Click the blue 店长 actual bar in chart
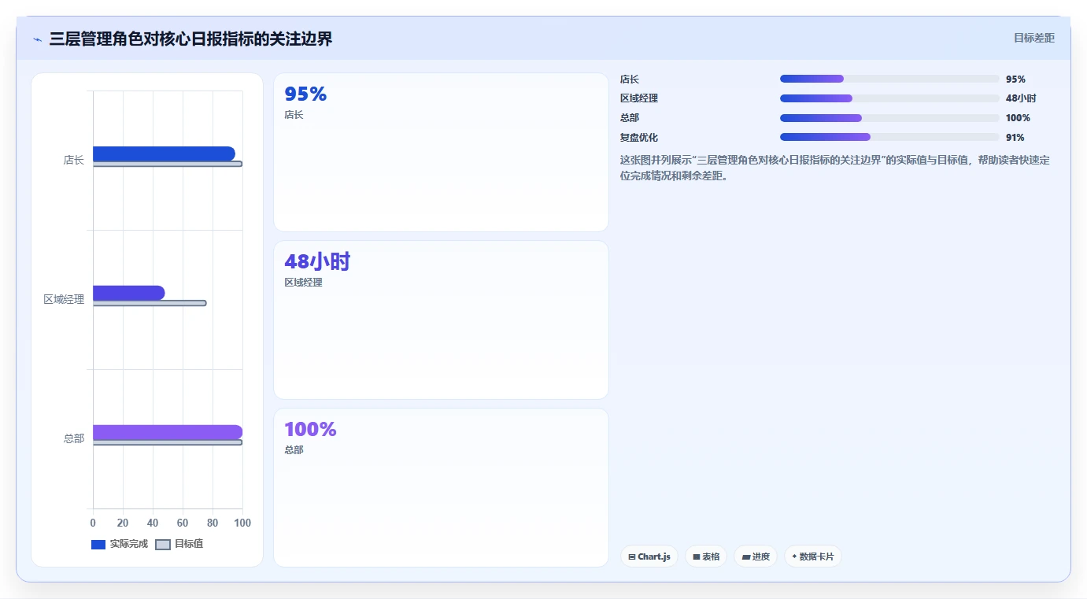Screen dimensions: 1087x599 pyautogui.click(x=164, y=153)
